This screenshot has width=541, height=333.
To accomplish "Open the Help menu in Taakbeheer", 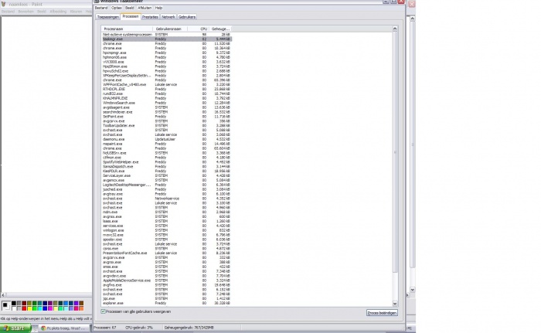I will [158, 8].
